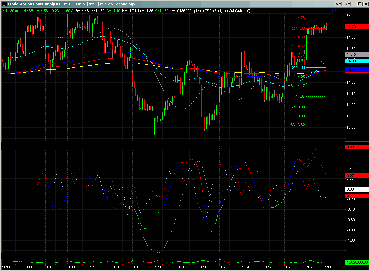Click the 'S1 14.17' support label
This screenshot has height=271, width=370.
pyautogui.click(x=297, y=86)
